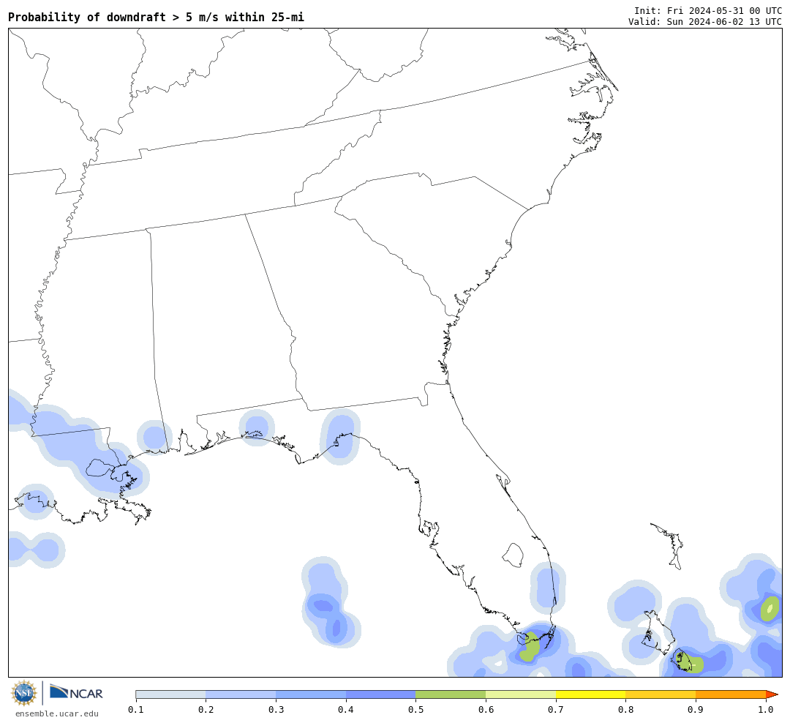Click the green probability blob over the Florida Keys

point(530,647)
